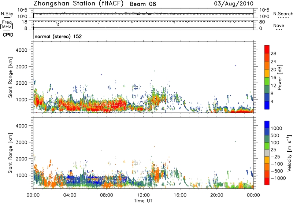Click the '08:00' time tick label
Screen dimensions: 293x203
(x=106, y=195)
